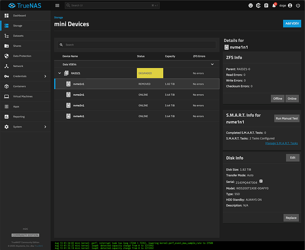The width and height of the screenshot is (305, 250).
Task: Click the Network sidebar icon
Action: [7, 66]
